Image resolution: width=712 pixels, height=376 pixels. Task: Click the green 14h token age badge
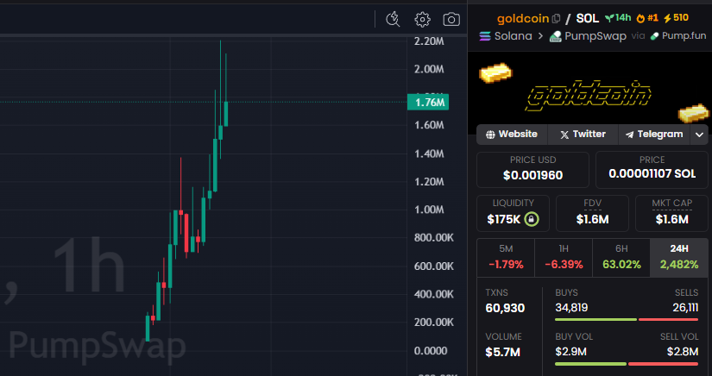coord(618,18)
